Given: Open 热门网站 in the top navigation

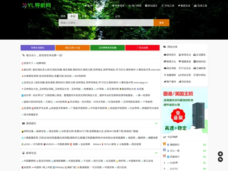Looking at the screenshot, I should 135,6.
